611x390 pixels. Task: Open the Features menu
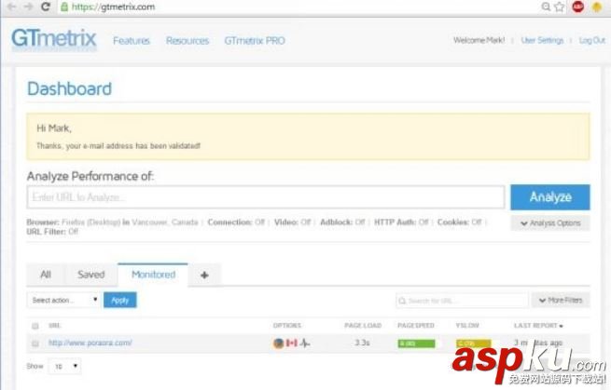pyautogui.click(x=132, y=40)
